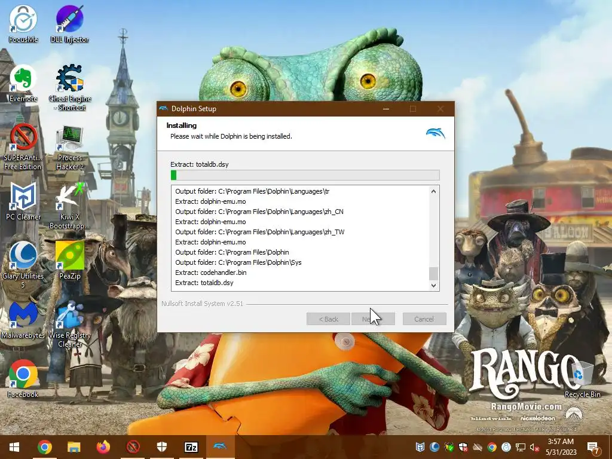Select the Languages\zh_CN output folder line
Viewport: 612px width, 459px height.
(x=259, y=212)
